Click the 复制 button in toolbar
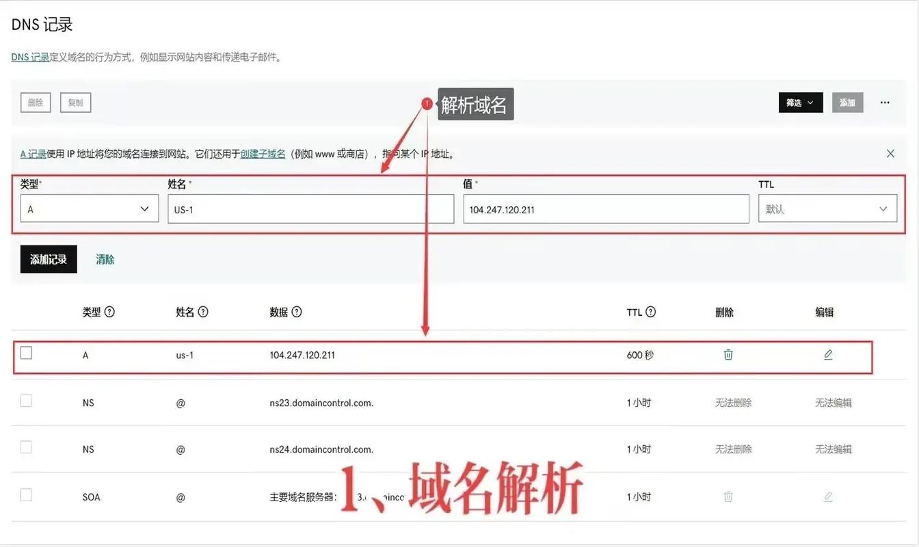 point(75,103)
